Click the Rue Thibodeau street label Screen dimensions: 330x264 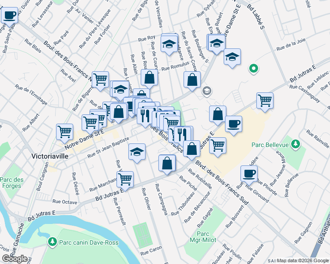click(x=183, y=204)
